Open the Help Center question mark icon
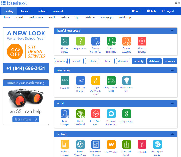 tap(80, 41)
